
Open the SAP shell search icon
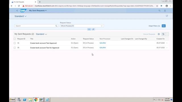(x=159, y=10)
